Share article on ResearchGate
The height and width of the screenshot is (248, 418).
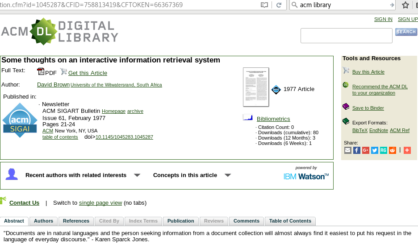click(x=384, y=150)
